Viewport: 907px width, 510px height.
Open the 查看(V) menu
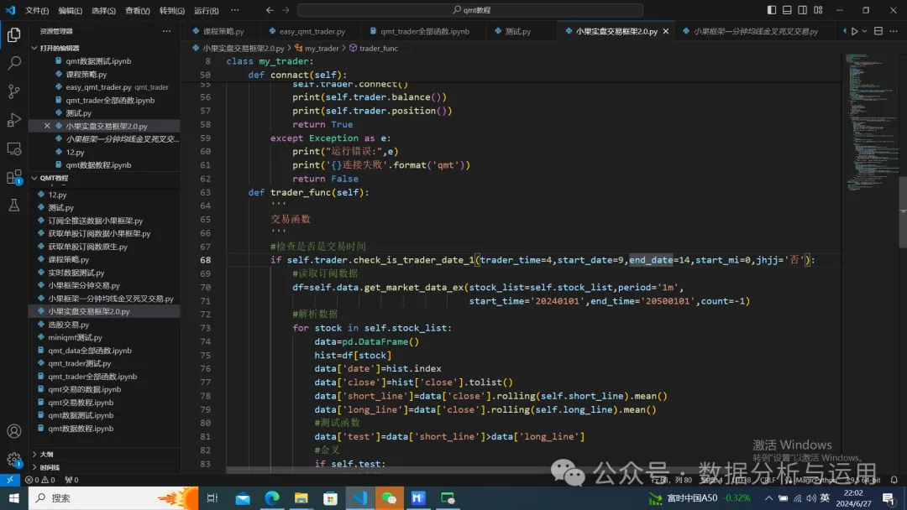[137, 10]
